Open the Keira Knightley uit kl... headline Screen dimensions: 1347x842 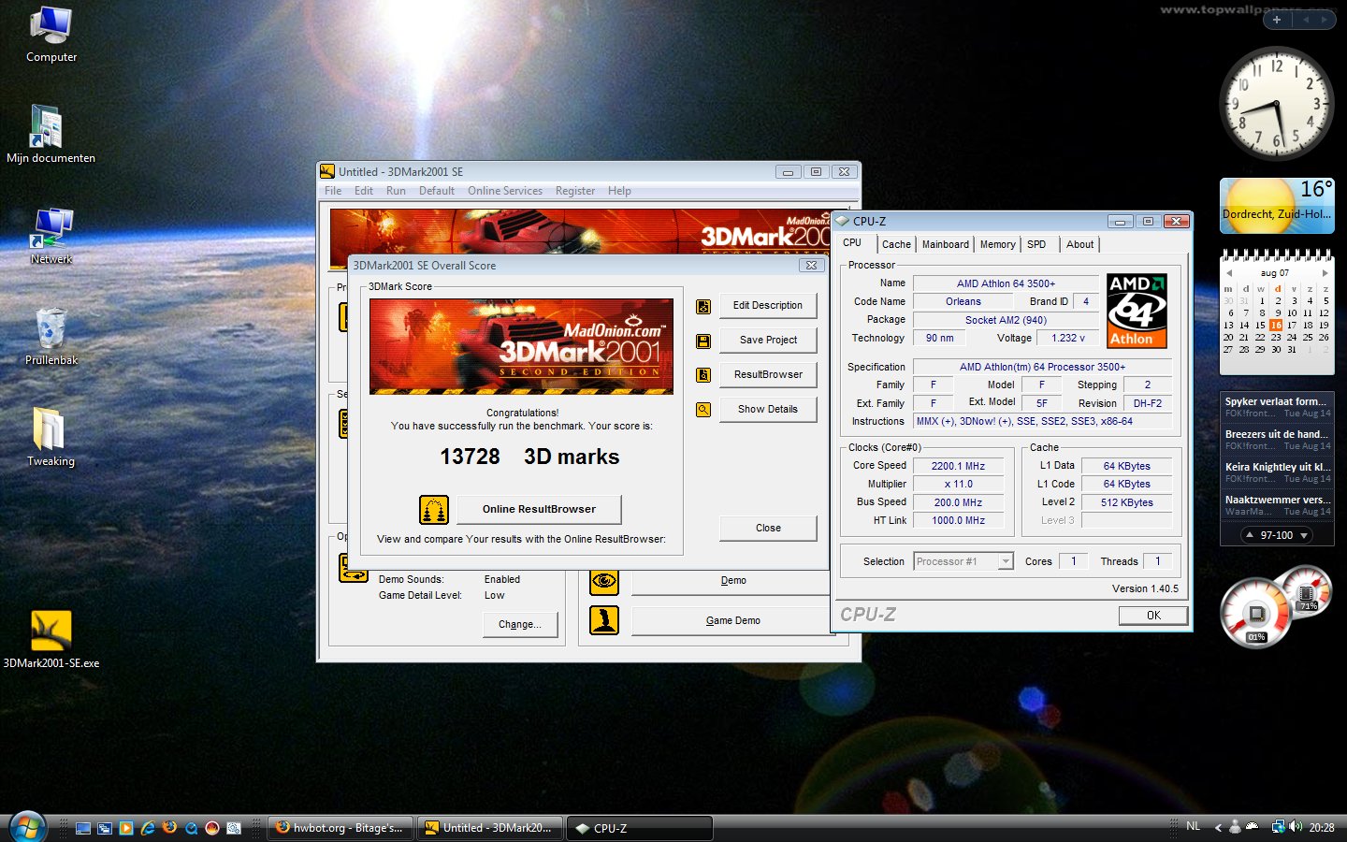1277,472
